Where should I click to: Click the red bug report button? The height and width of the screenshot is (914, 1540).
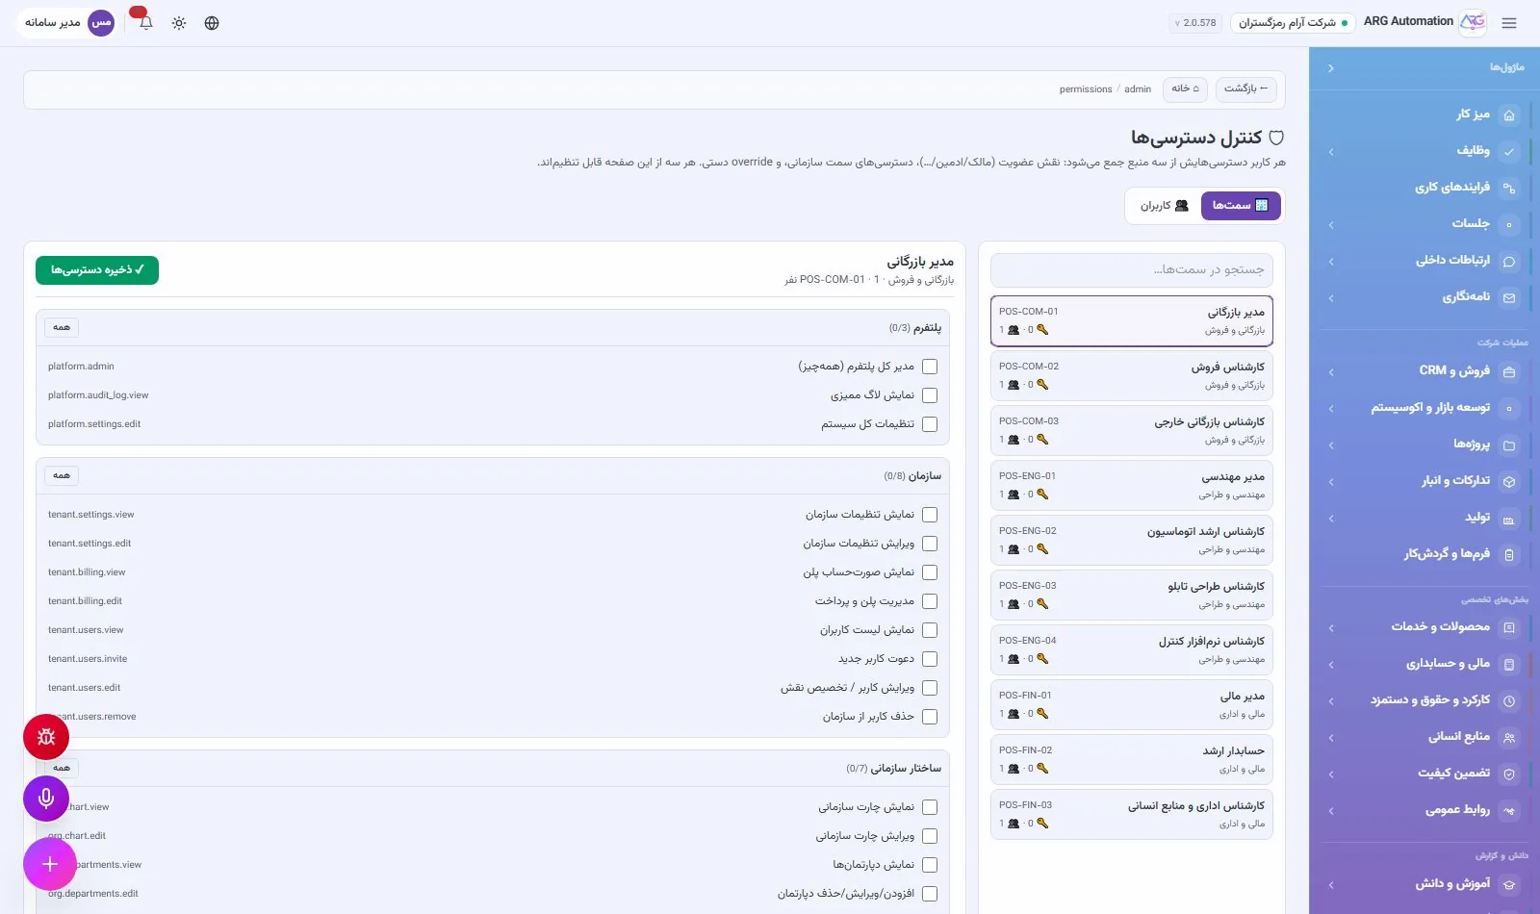[x=46, y=738]
